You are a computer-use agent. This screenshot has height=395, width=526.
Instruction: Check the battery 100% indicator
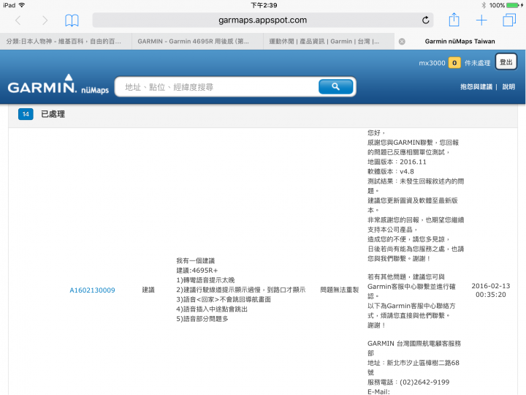[x=506, y=5]
